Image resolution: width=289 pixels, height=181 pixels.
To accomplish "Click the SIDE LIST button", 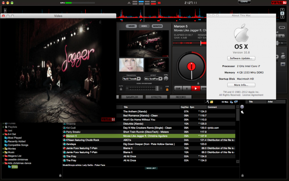I will pyautogui.click(x=151, y=168).
